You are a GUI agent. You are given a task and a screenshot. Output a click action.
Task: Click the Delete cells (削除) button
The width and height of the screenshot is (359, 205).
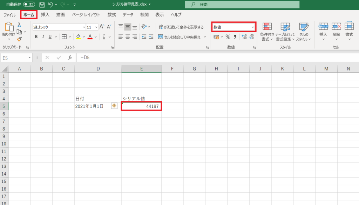(336, 32)
